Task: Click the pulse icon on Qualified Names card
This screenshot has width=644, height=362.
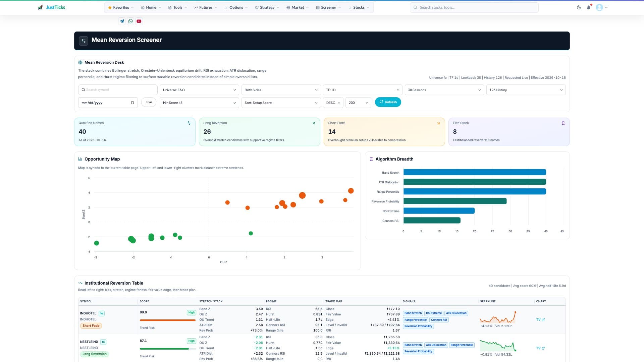Action: pos(189,123)
